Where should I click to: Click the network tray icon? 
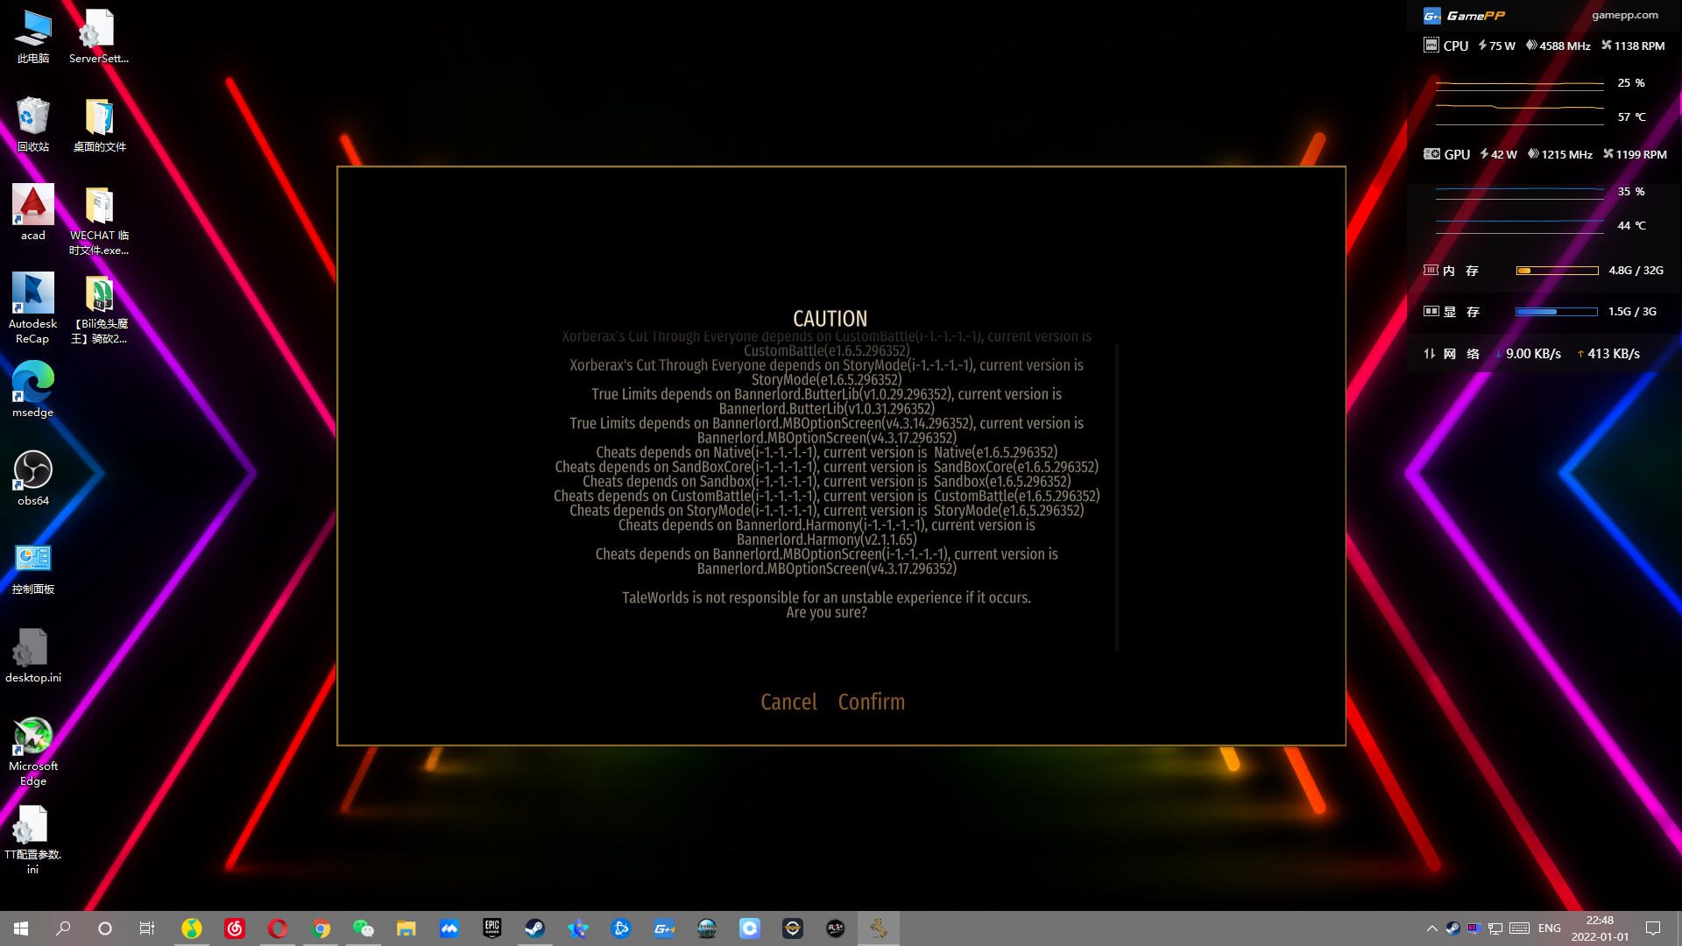tap(1495, 928)
